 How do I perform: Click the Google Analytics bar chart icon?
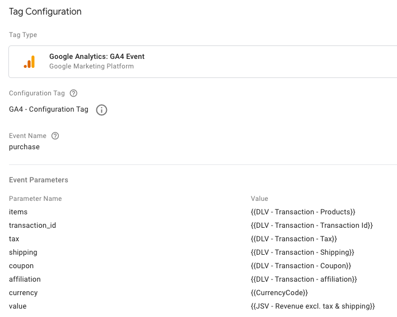pos(30,62)
